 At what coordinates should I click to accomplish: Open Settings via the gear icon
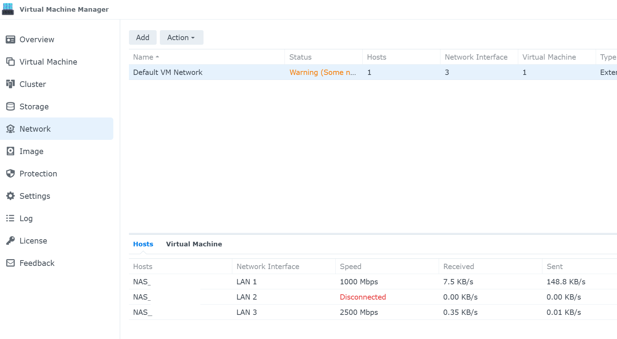click(x=11, y=196)
